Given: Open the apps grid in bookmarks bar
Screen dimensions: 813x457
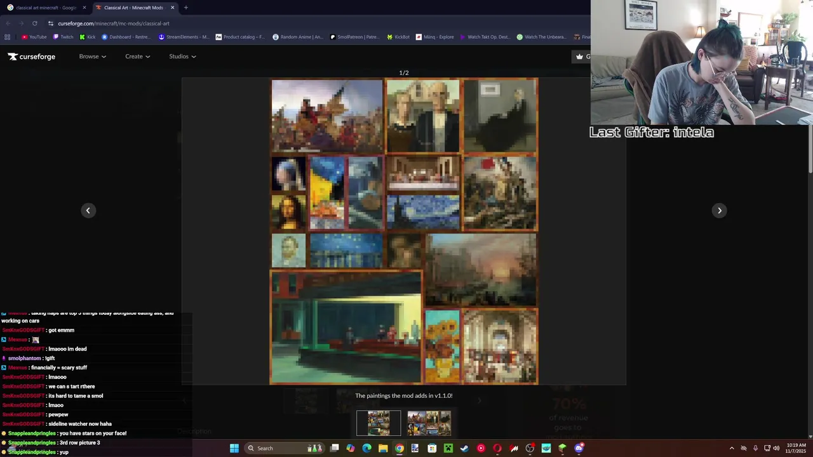Looking at the screenshot, I should pyautogui.click(x=8, y=37).
